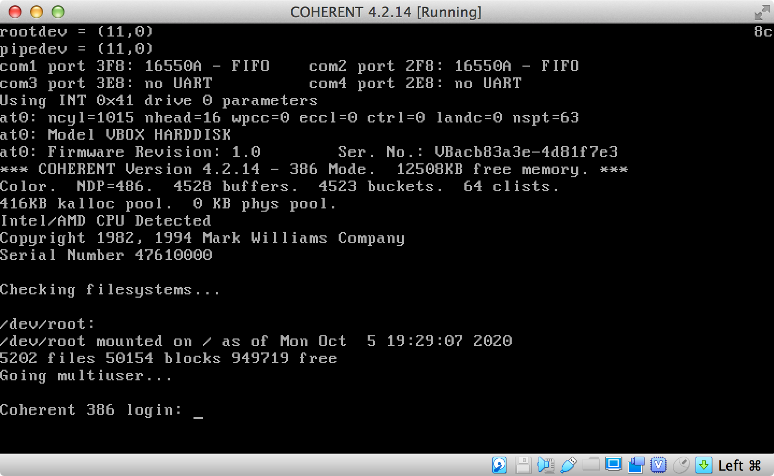Click the Checking filesystems output line

tap(110, 289)
